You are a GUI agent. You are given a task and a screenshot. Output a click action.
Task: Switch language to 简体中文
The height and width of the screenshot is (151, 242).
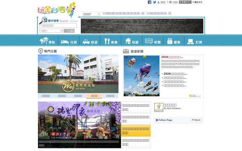click(198, 2)
